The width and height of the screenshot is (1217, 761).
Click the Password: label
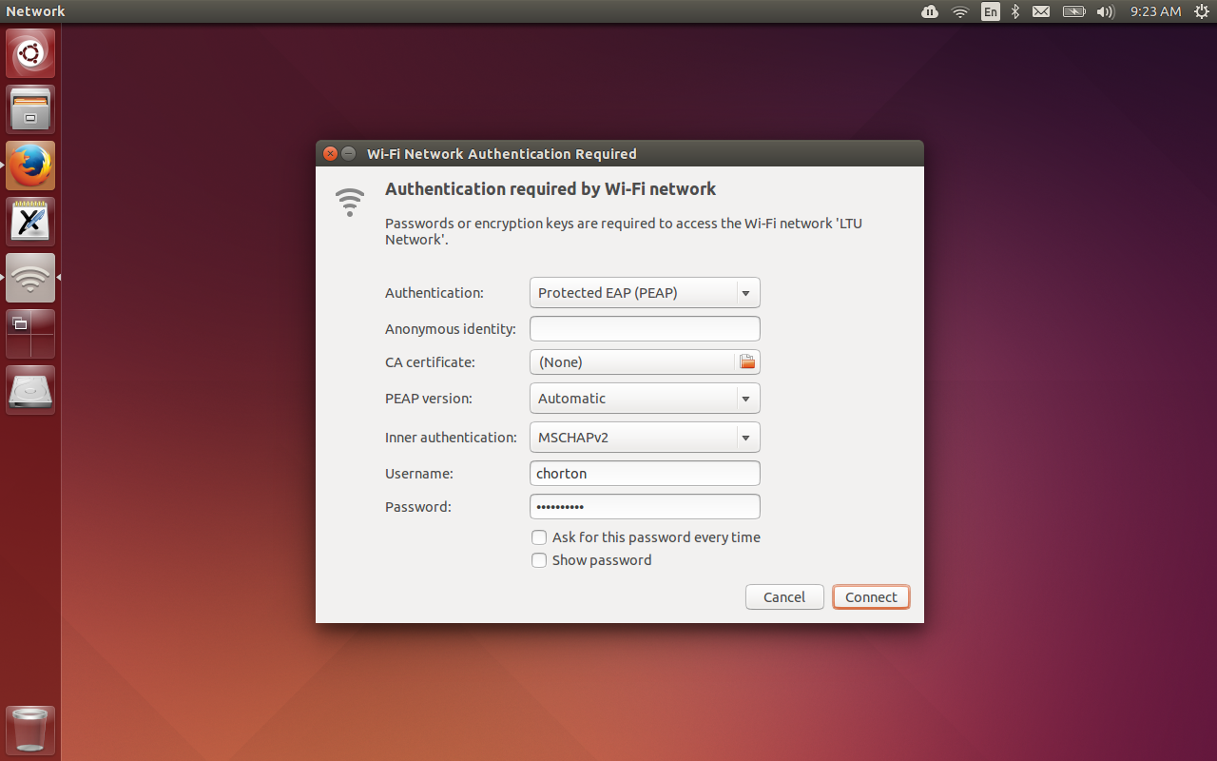coord(418,507)
